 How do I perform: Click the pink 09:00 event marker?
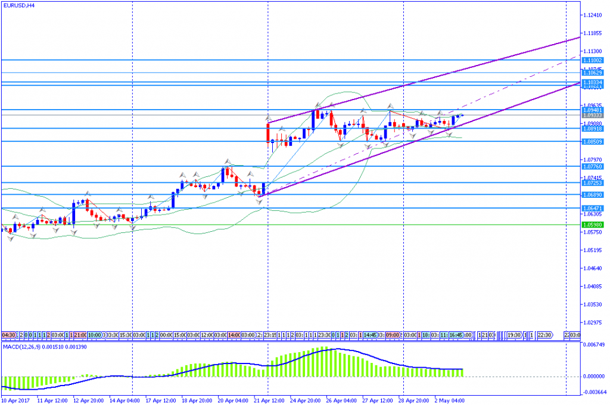393,335
